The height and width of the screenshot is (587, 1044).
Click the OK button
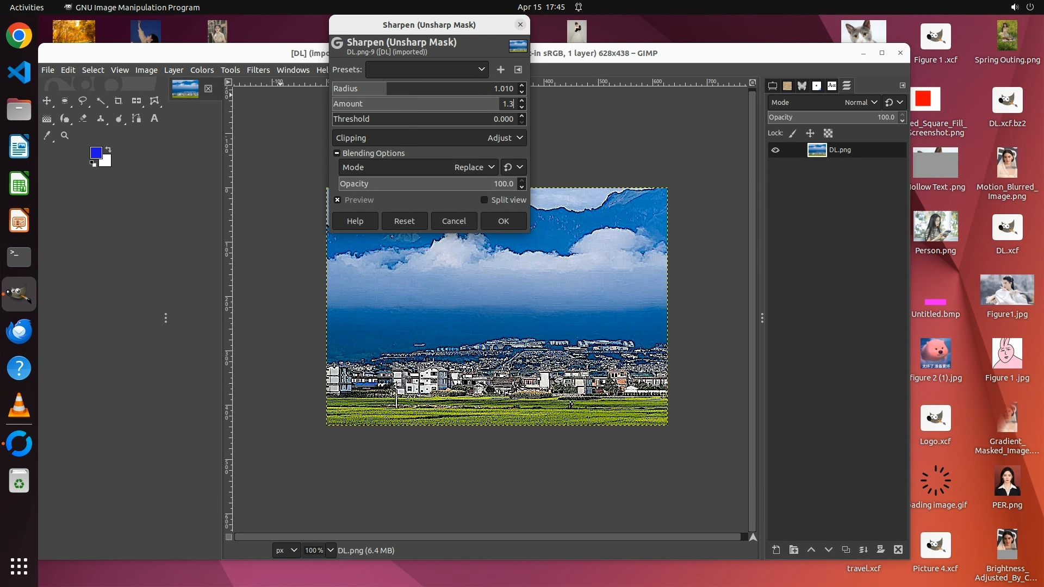tap(503, 221)
